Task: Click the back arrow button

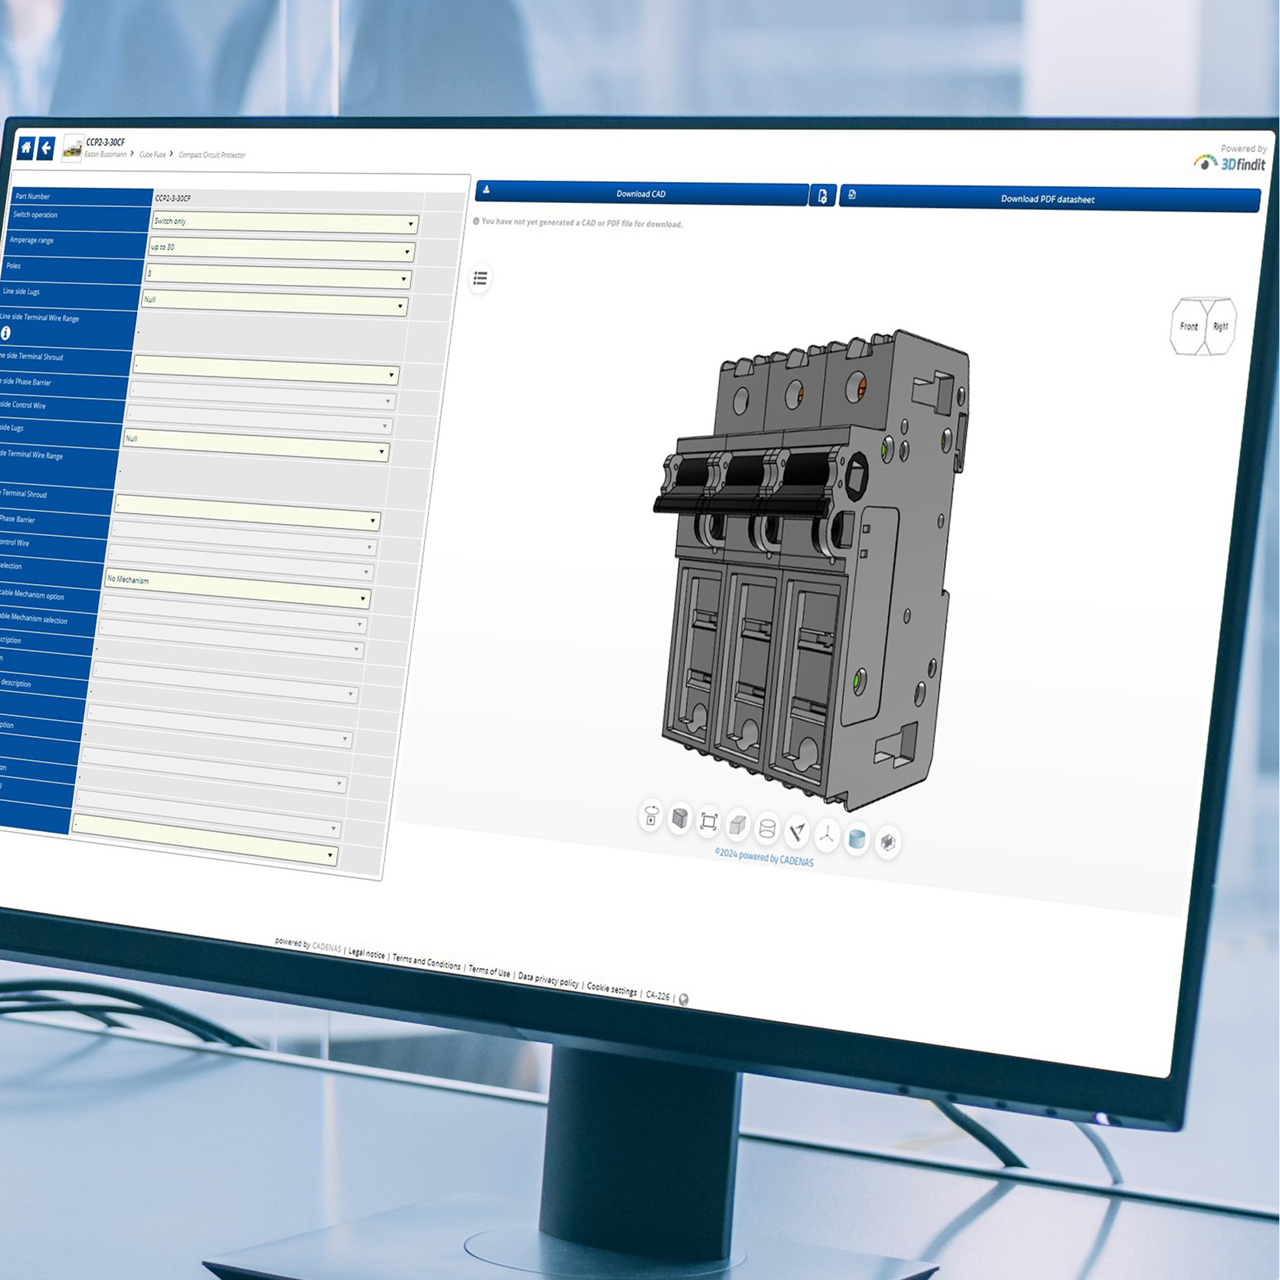Action: point(46,148)
